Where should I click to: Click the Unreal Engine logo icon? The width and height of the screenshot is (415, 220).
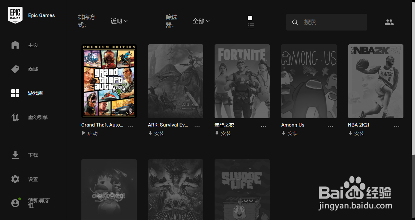pyautogui.click(x=15, y=118)
